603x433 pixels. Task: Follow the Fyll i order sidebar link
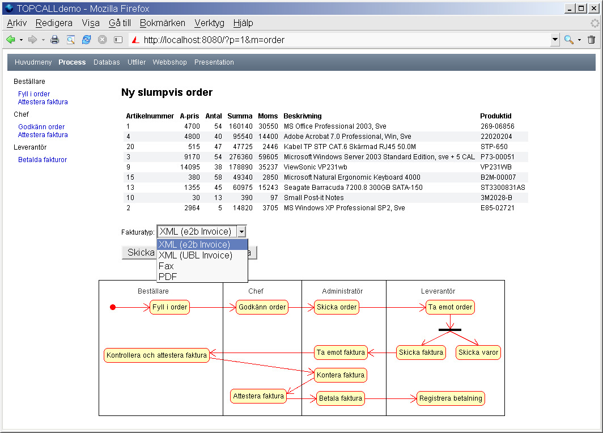(34, 94)
